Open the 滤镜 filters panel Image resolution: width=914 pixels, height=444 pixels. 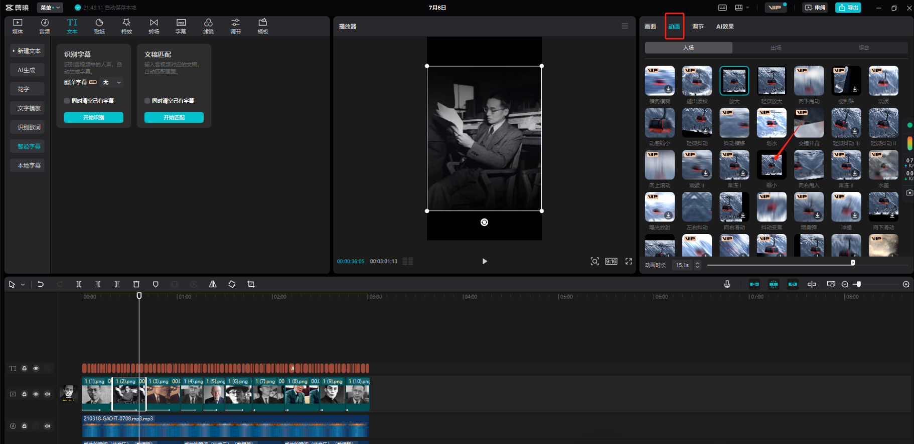click(208, 26)
